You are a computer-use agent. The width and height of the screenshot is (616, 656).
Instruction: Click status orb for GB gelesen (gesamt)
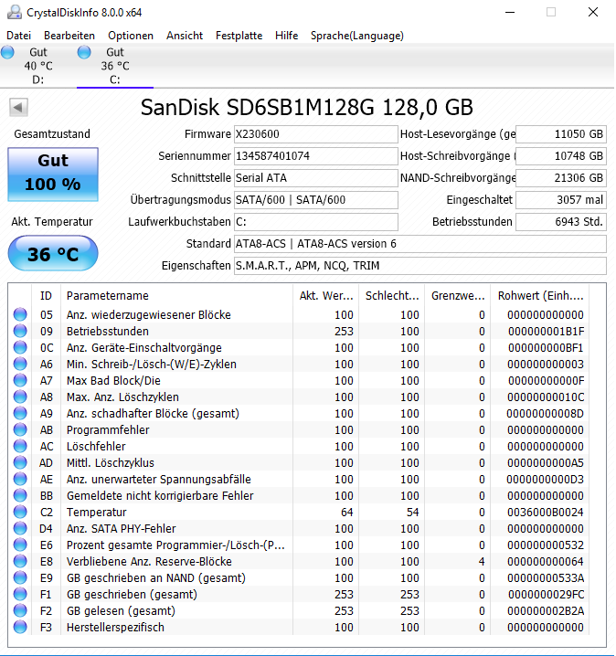pos(20,610)
